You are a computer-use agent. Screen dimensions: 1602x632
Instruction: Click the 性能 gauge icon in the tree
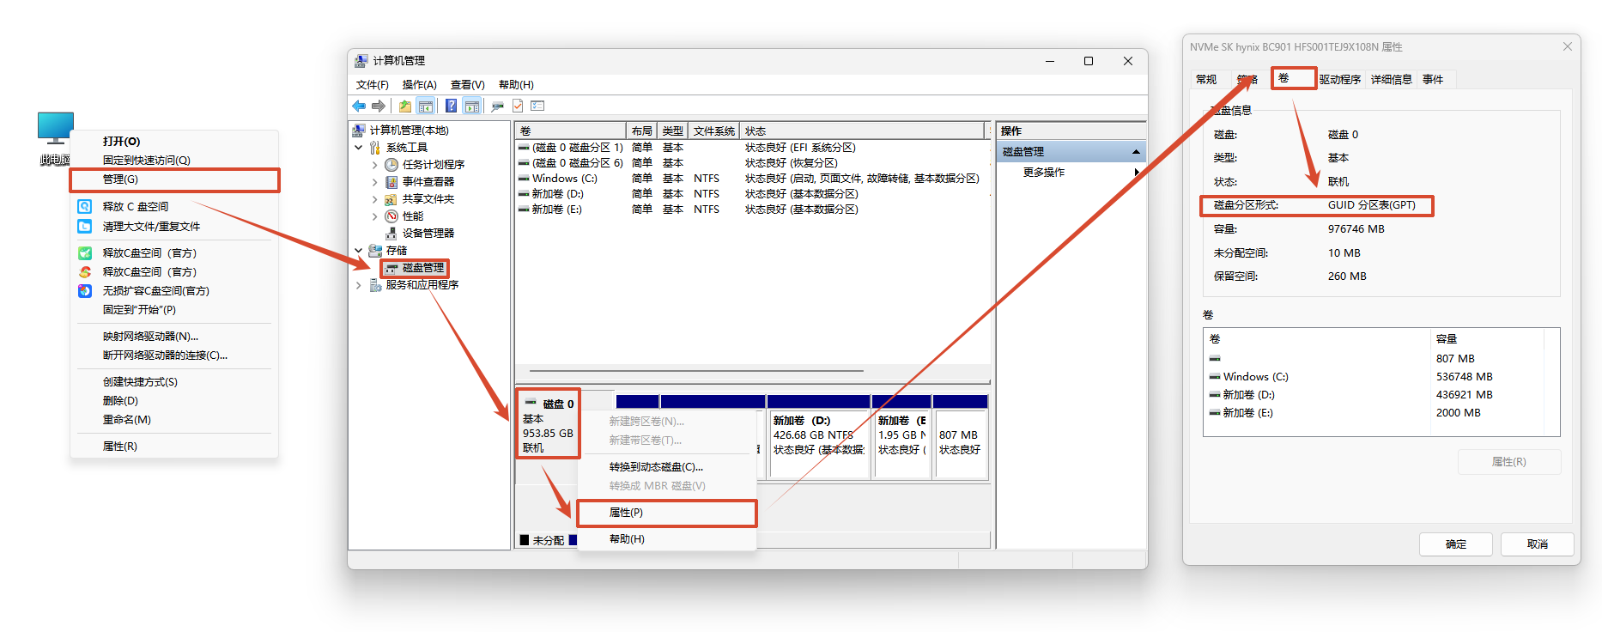coord(391,216)
